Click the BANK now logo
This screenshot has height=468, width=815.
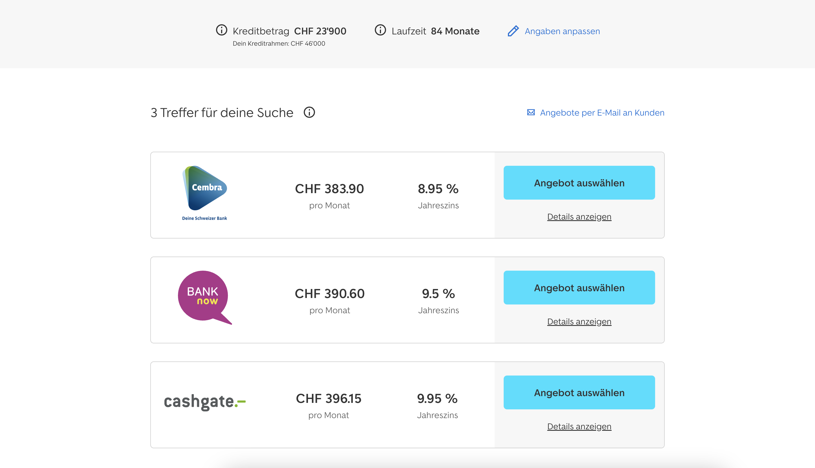(x=204, y=297)
